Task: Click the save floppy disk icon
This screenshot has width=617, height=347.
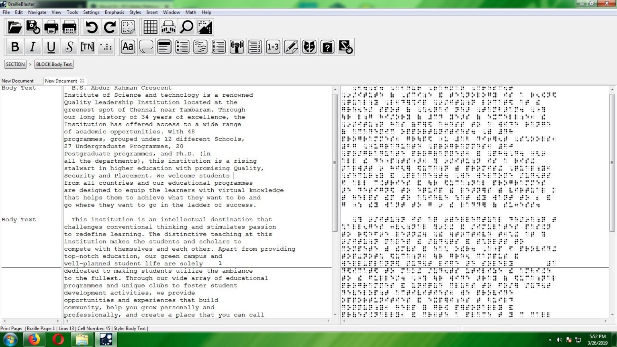Action: [x=33, y=27]
